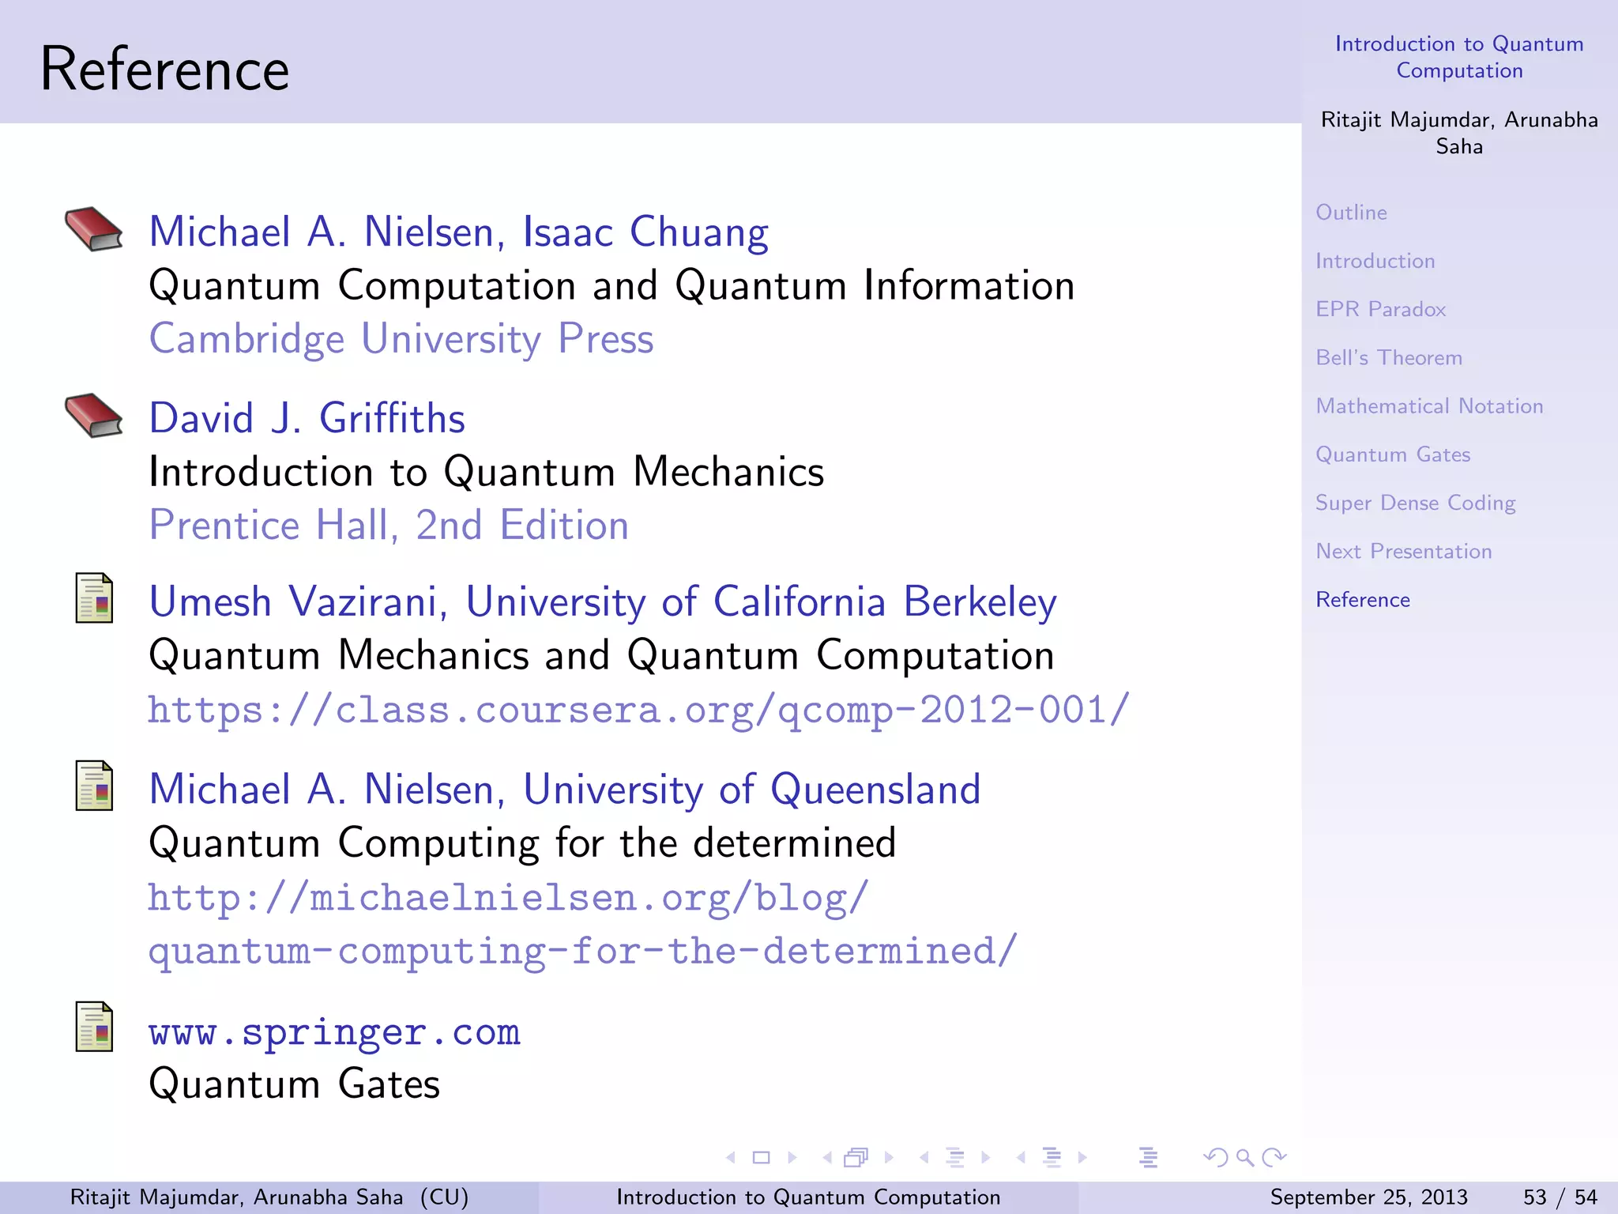
Task: Open the michaelnielsen.org/blog/ URL
Action: coord(508,898)
